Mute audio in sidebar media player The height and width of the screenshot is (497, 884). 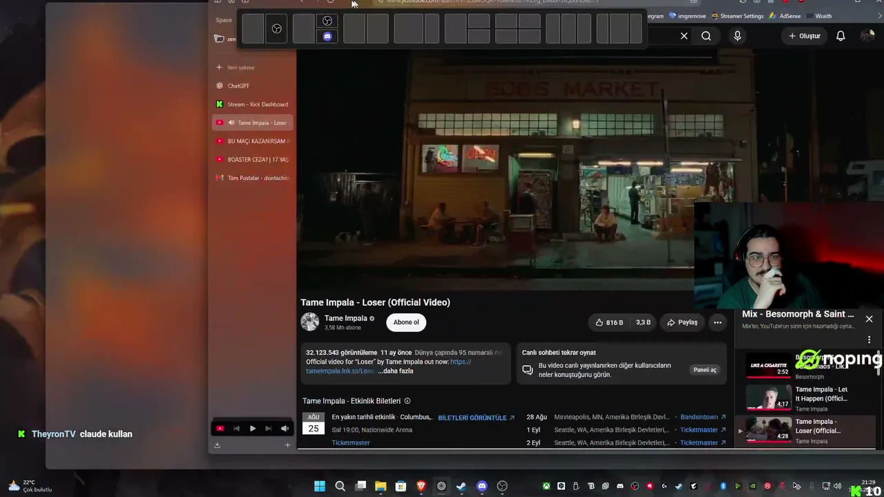point(285,429)
